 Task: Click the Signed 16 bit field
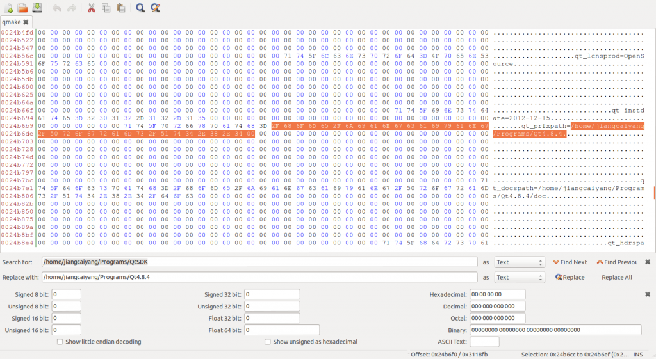[66, 318]
